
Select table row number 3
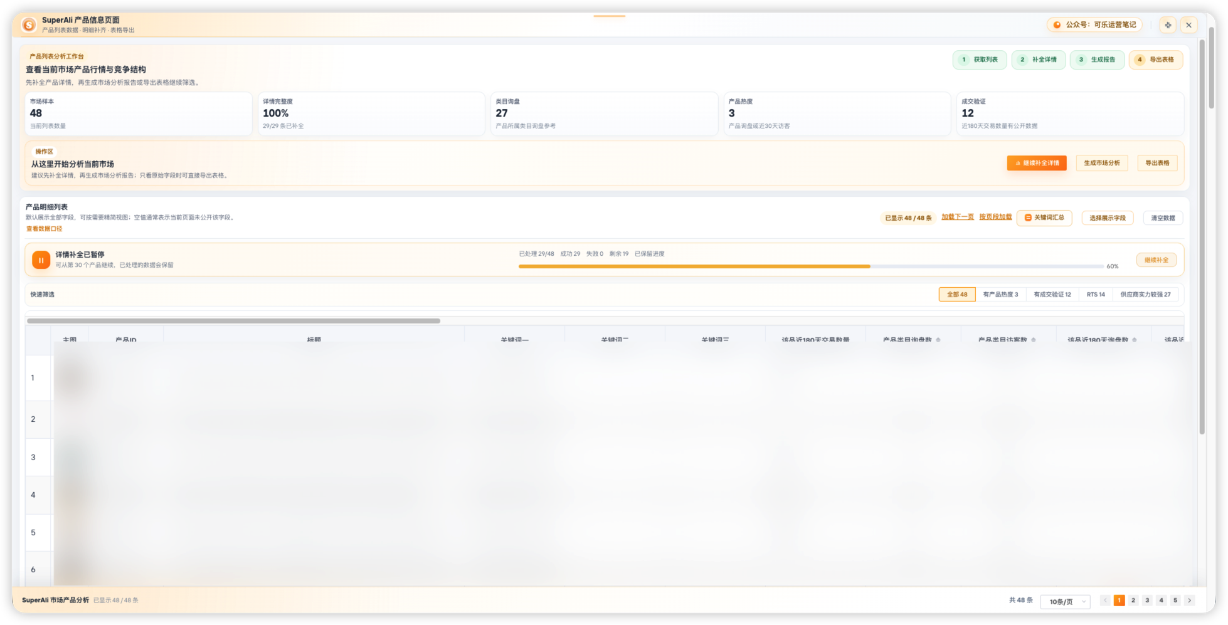[x=33, y=458]
